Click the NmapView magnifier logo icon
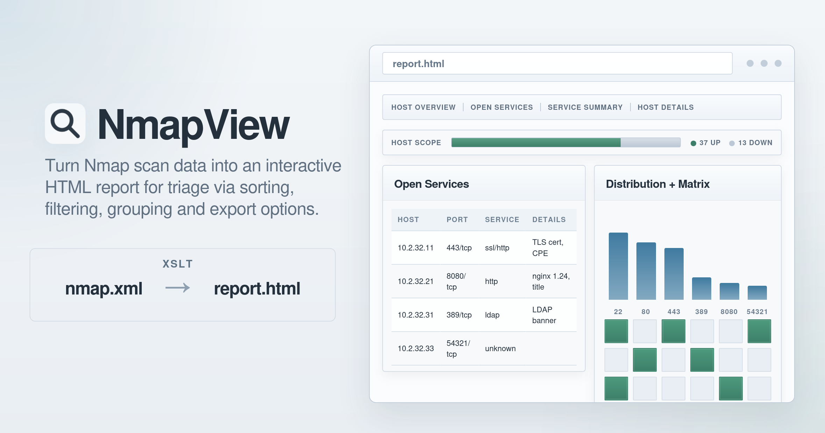This screenshot has width=825, height=433. [65, 123]
